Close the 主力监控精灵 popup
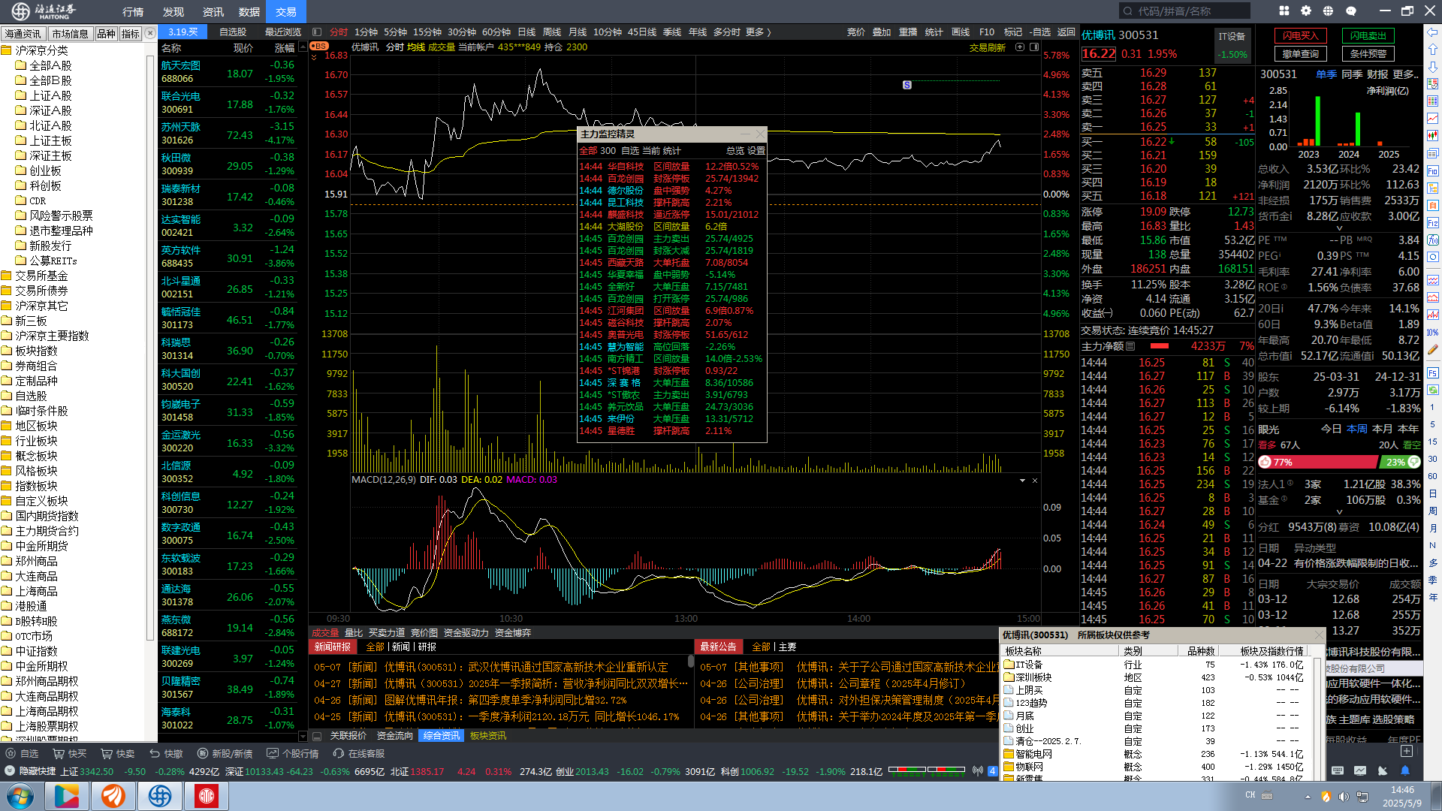The image size is (1442, 811). coord(760,134)
